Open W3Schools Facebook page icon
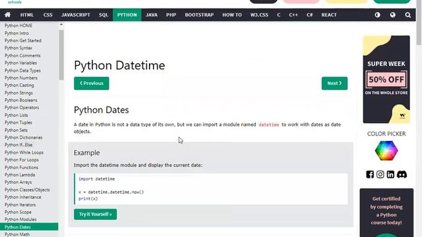The height and width of the screenshot is (237, 422). [x=370, y=174]
